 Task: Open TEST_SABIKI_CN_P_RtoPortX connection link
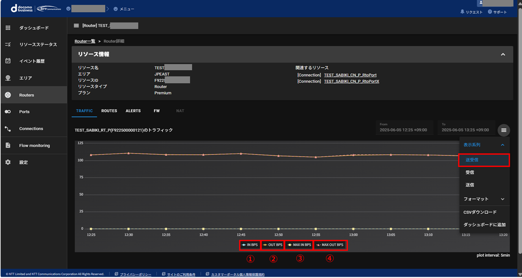click(x=351, y=82)
